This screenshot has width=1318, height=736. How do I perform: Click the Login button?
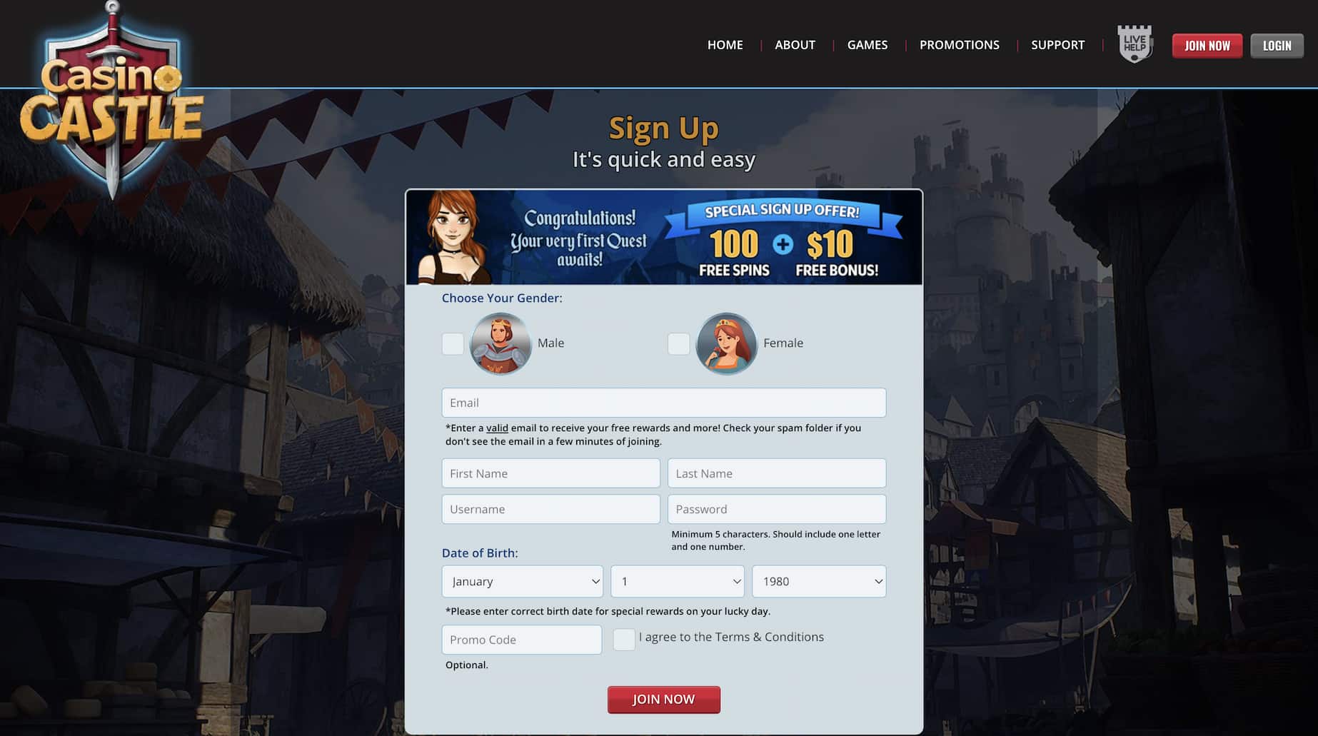[1277, 46]
